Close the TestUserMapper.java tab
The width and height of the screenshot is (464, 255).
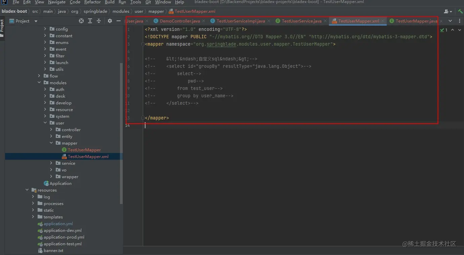click(x=441, y=21)
